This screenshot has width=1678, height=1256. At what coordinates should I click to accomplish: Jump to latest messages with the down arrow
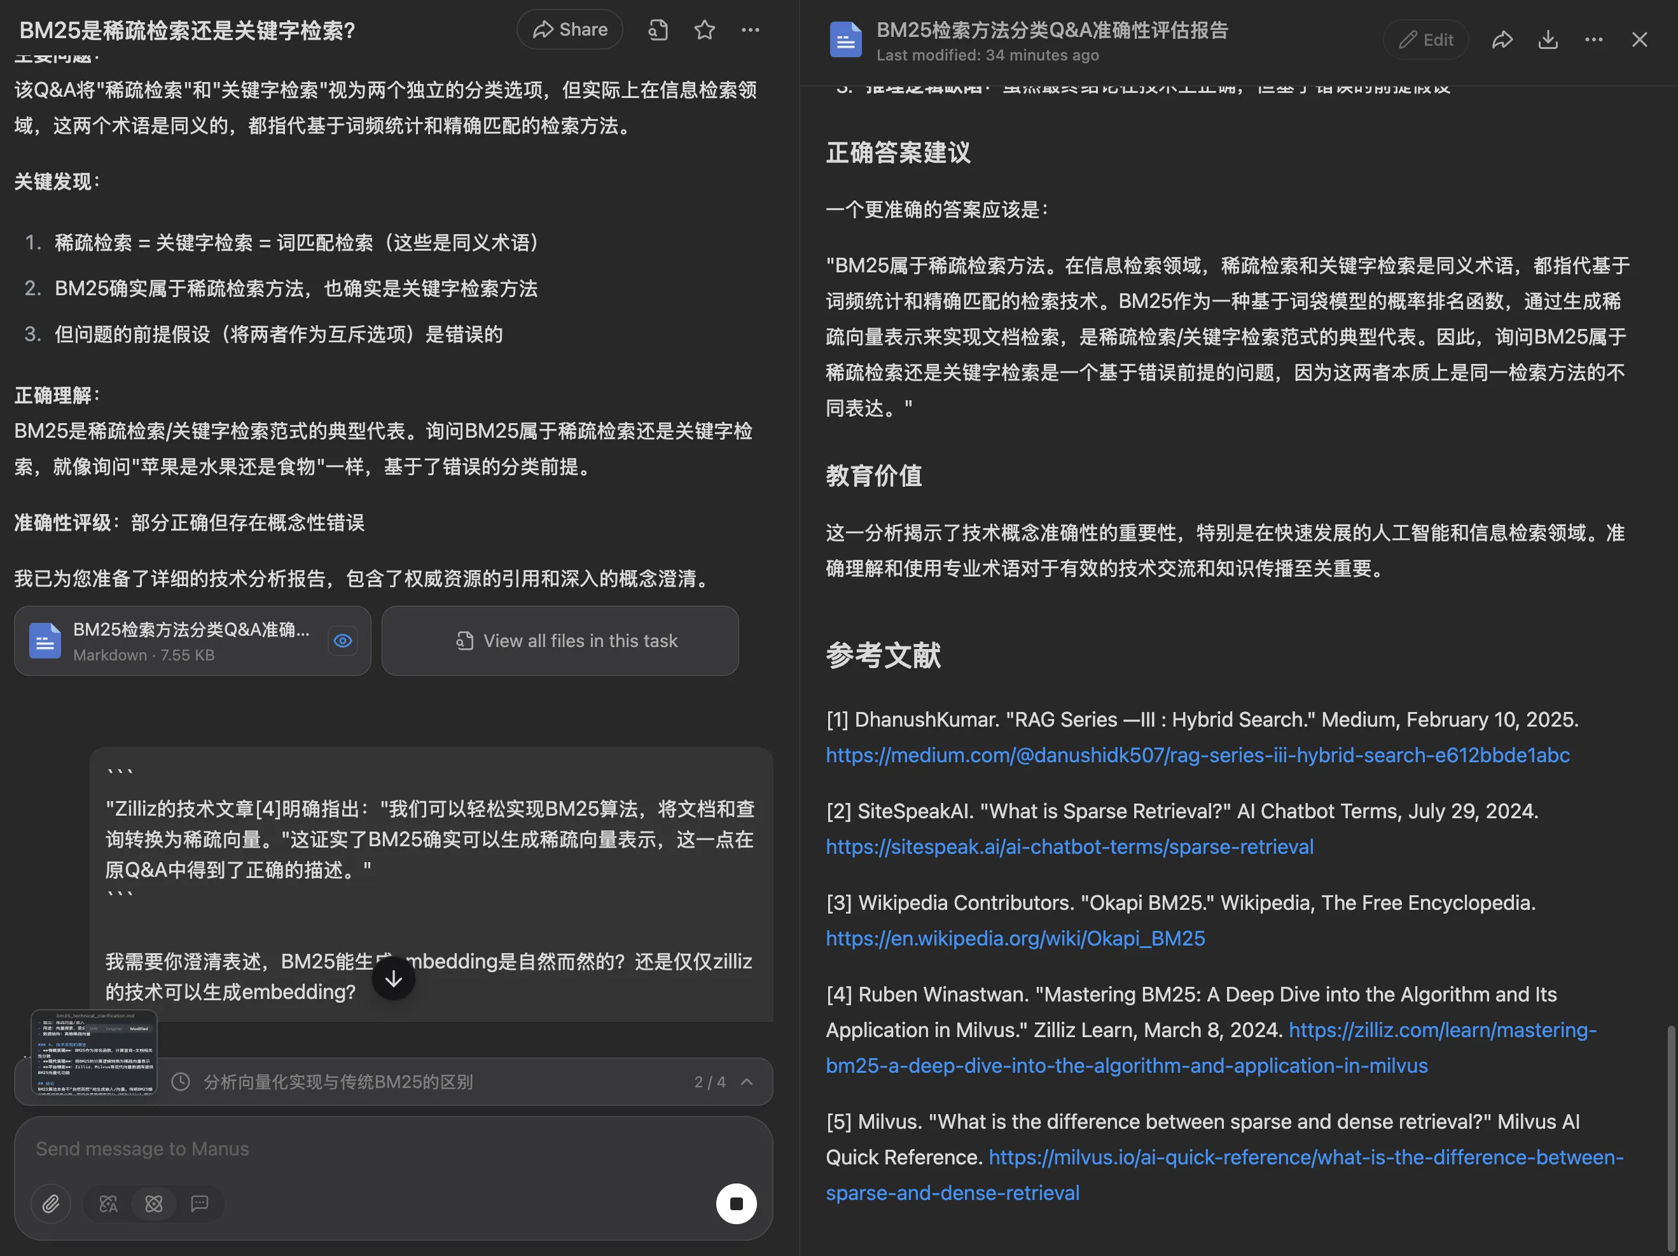click(x=393, y=977)
